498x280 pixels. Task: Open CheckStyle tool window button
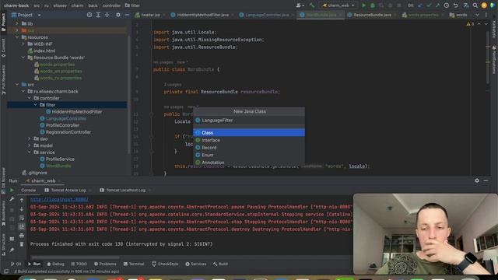point(165,264)
